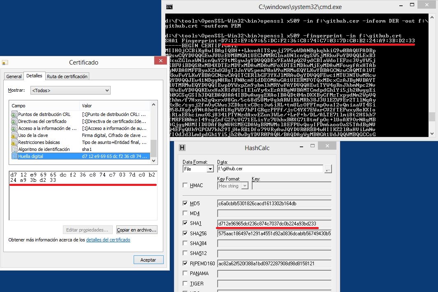Click the certificate icon in Certificado title bar
The width and height of the screenshot is (438, 292).
(x=5, y=63)
